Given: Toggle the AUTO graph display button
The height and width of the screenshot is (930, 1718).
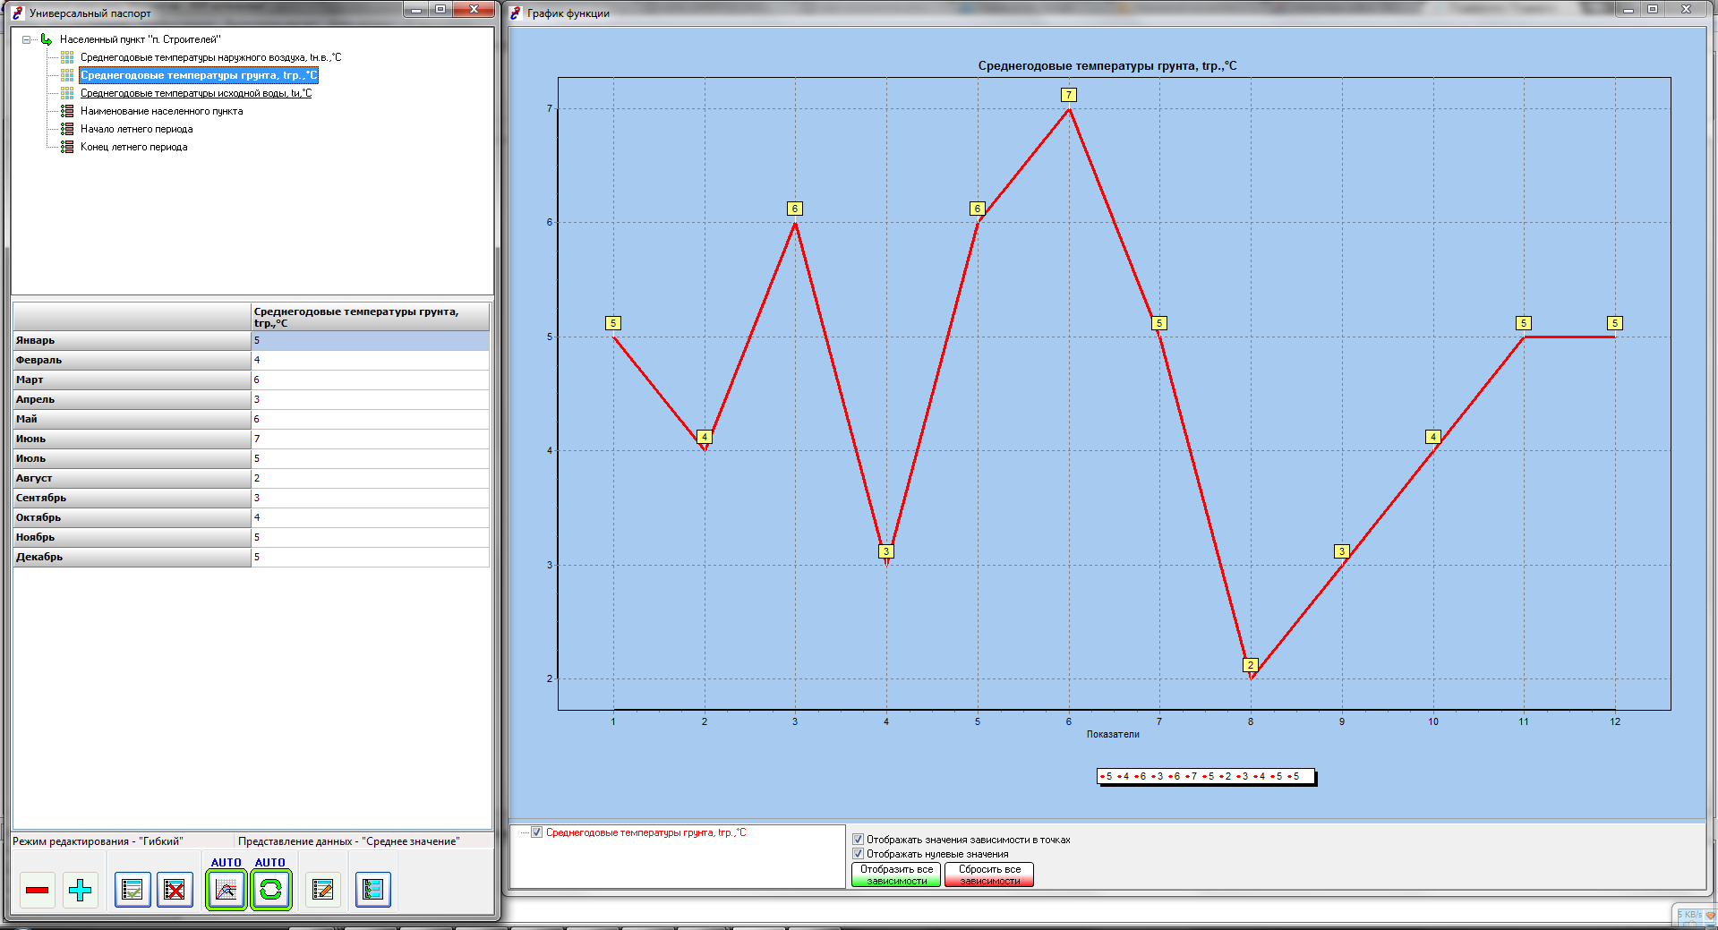Looking at the screenshot, I should [x=227, y=890].
